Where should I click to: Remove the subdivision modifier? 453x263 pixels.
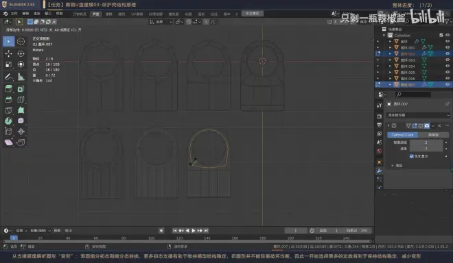(439, 126)
